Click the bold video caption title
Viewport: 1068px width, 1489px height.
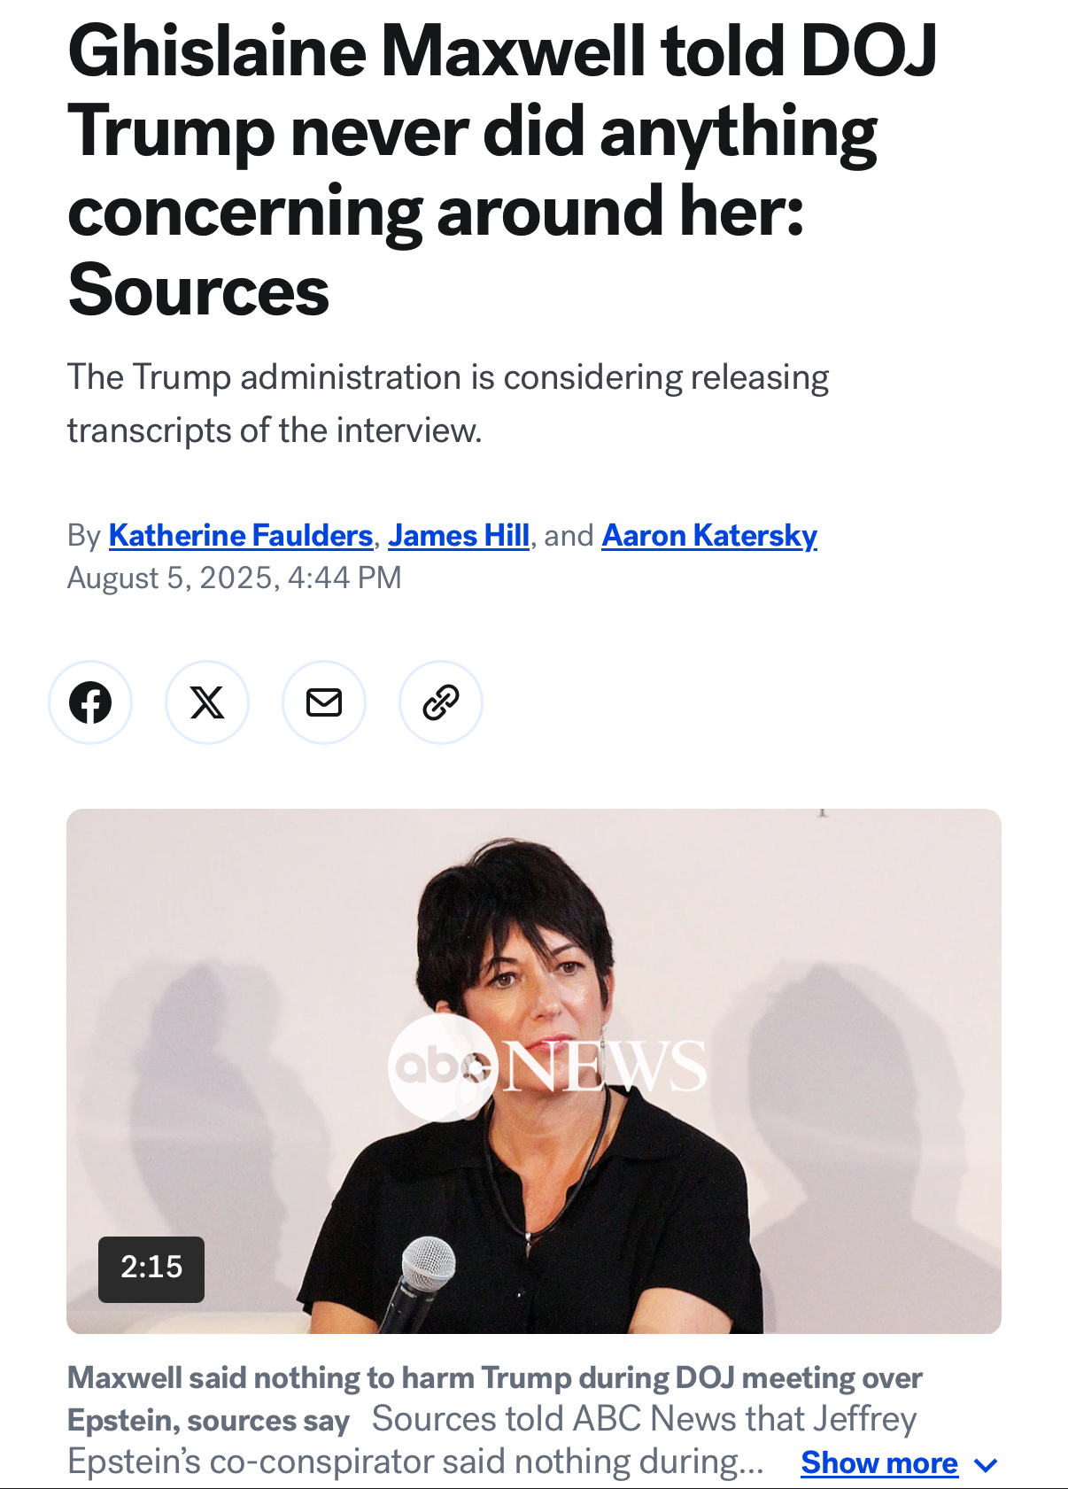tap(494, 1399)
